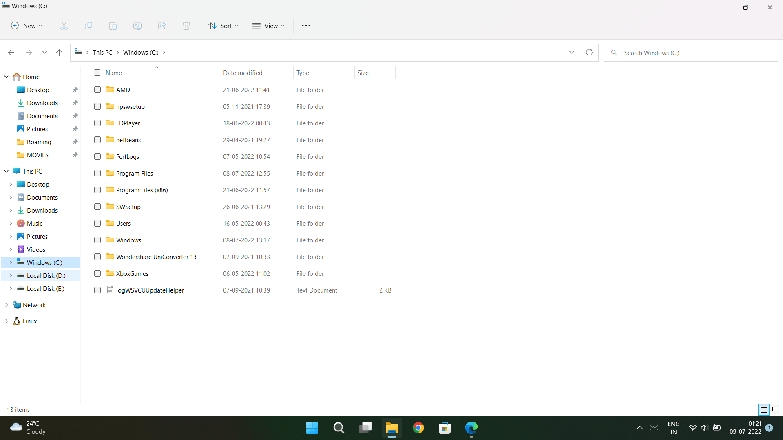
Task: Switch to large thumbnails view icon
Action: pos(775,409)
